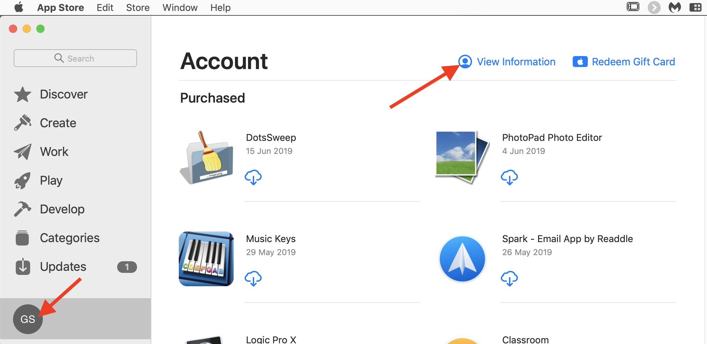The width and height of the screenshot is (707, 344).
Task: Choose the Develop hammer icon
Action: click(23, 209)
